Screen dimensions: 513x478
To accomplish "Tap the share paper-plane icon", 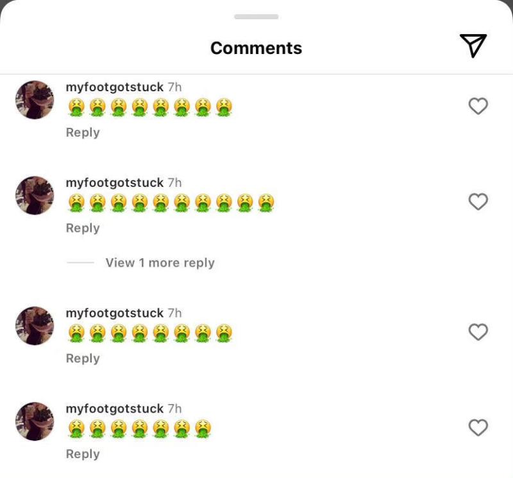I will pos(473,46).
